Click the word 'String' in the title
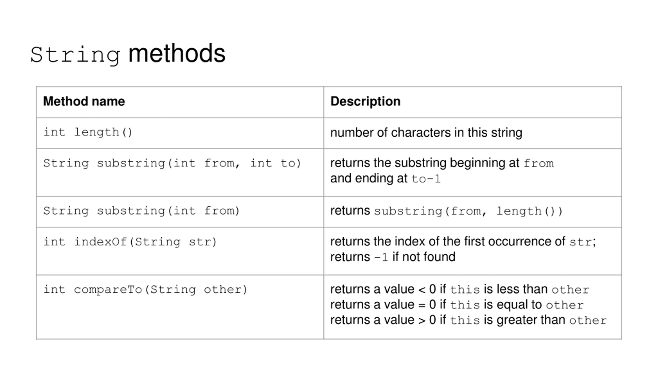Viewport: 658px width, 370px height. coord(75,55)
